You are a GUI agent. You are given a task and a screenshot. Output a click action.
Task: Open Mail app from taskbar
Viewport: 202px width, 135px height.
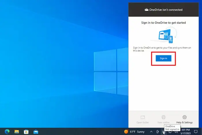pyautogui.click(x=36, y=132)
